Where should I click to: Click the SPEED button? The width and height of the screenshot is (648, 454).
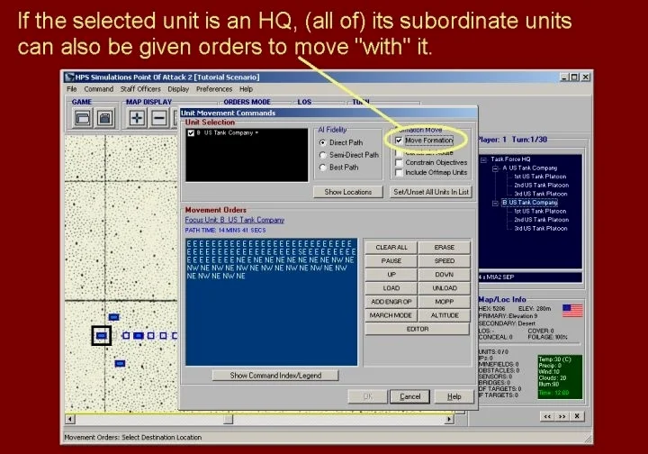click(445, 261)
